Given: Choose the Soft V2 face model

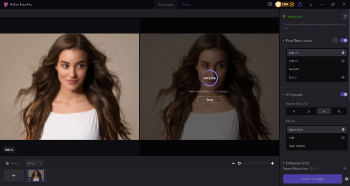Looking at the screenshot, I should tap(316, 61).
